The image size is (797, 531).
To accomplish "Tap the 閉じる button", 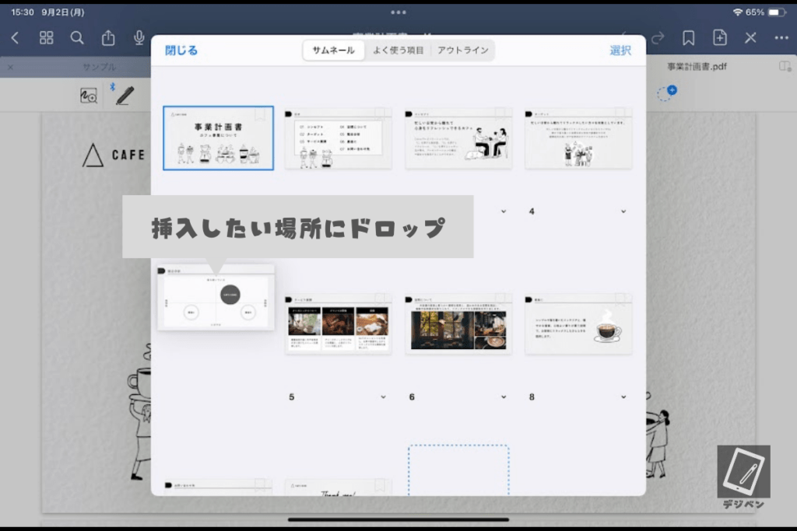I will click(181, 51).
